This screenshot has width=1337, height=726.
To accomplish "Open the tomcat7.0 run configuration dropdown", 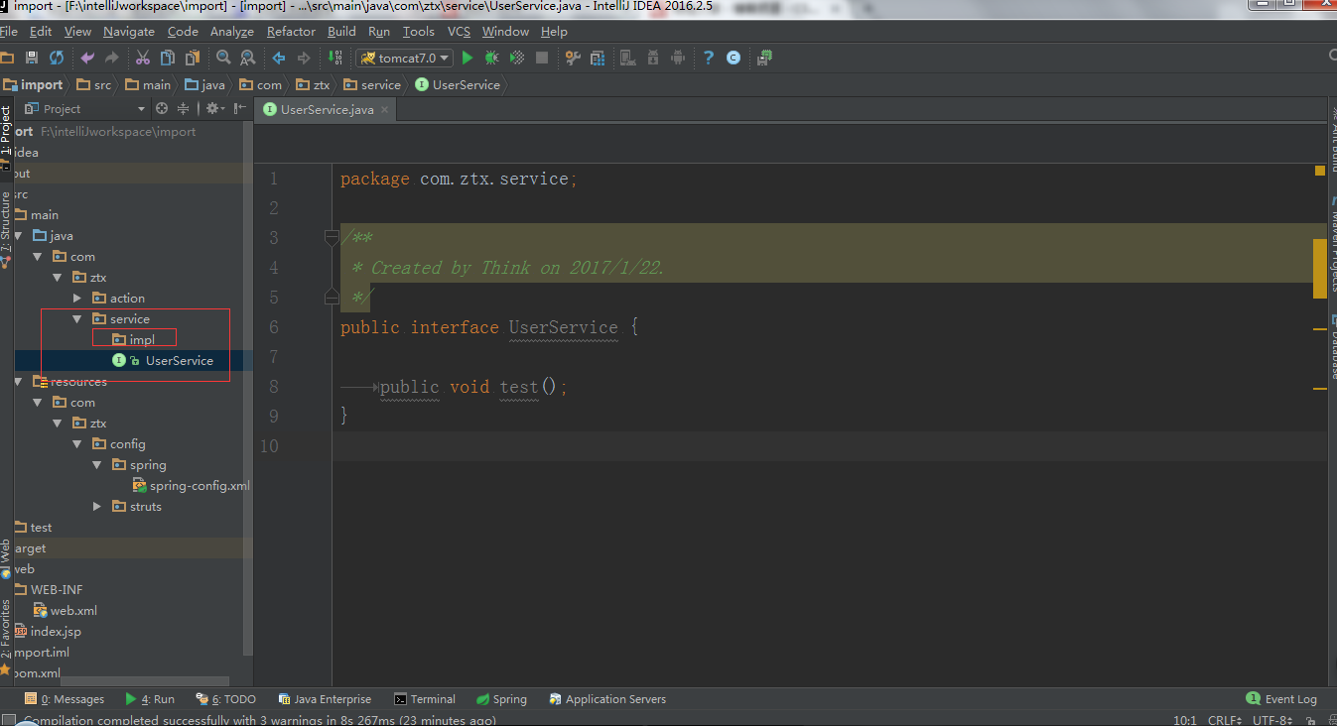I will pyautogui.click(x=406, y=58).
